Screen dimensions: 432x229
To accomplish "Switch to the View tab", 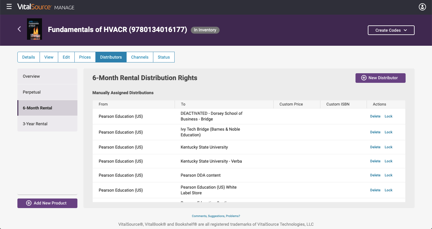I will tap(49, 57).
